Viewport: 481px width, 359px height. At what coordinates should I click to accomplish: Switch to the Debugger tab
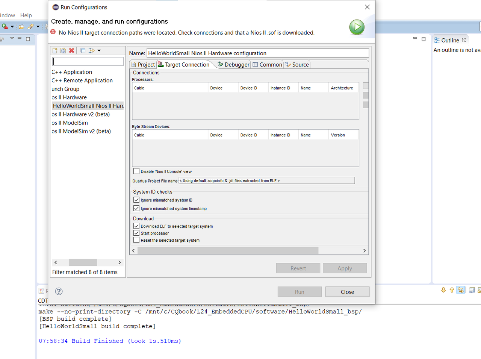click(233, 65)
